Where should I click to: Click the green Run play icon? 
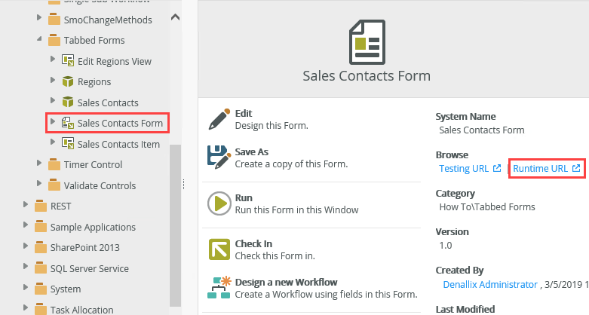(x=219, y=203)
